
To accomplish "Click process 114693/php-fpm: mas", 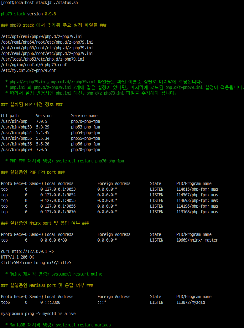I will 197,201.
